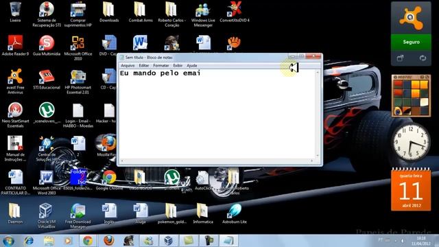This screenshot has height=247, width=439.
Task: Click the Seguro status in avast gadget
Action: click(411, 42)
